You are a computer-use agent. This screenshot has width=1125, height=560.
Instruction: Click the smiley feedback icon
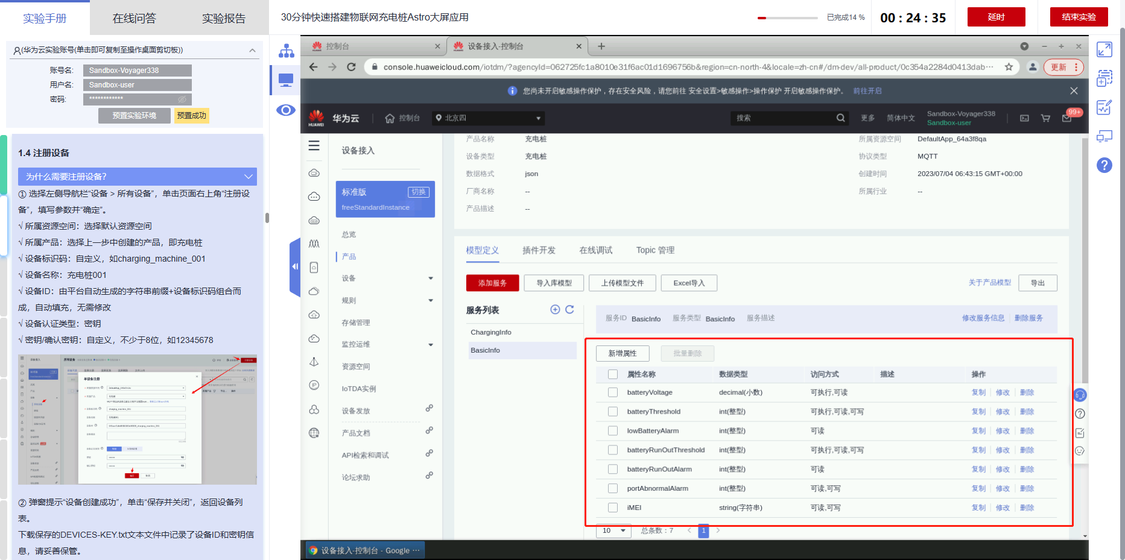pyautogui.click(x=1080, y=451)
